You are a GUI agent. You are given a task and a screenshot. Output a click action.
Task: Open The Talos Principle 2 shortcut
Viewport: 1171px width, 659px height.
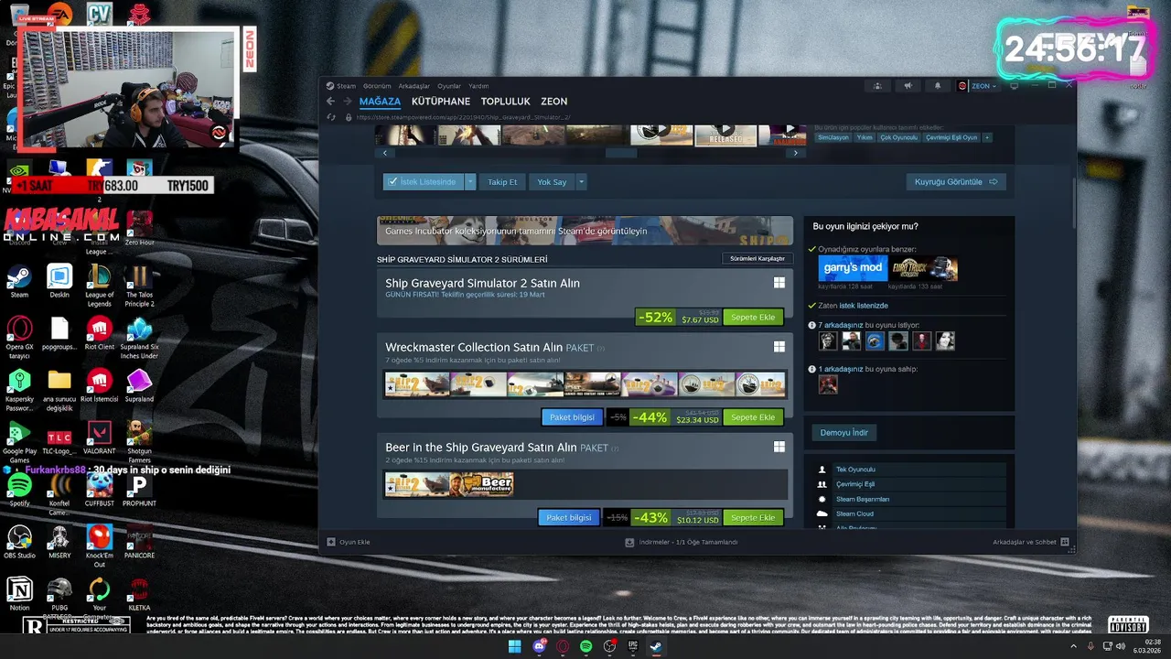pyautogui.click(x=139, y=286)
